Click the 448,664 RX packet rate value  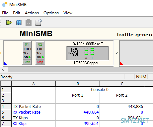[x=91, y=112]
